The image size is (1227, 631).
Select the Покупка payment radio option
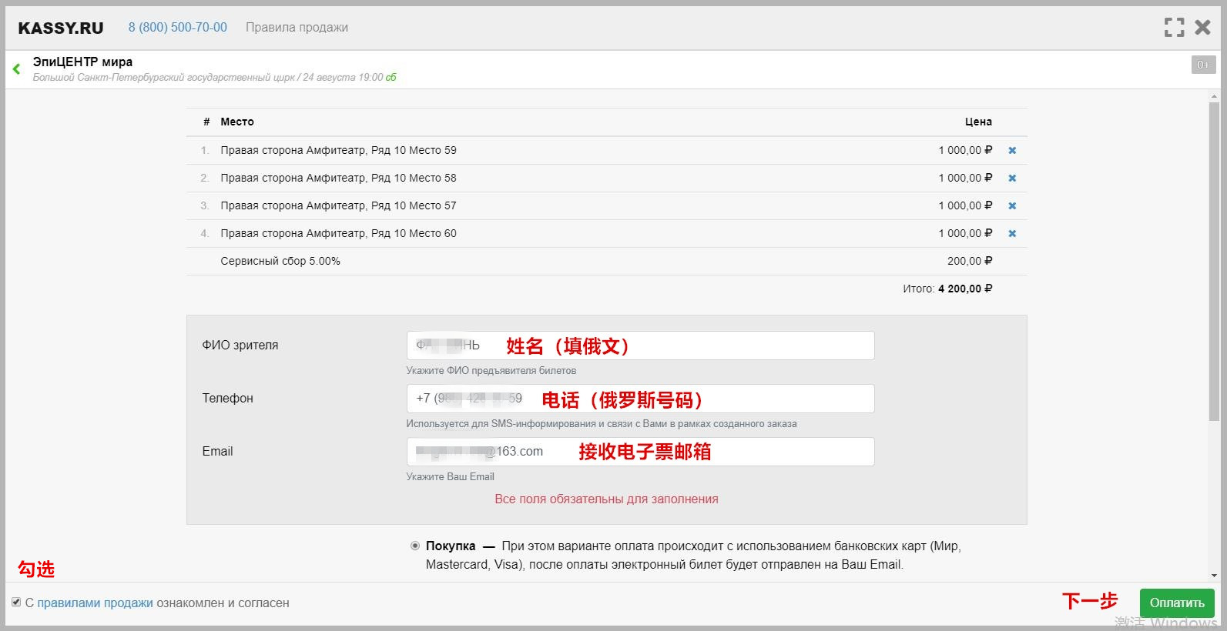coord(415,546)
